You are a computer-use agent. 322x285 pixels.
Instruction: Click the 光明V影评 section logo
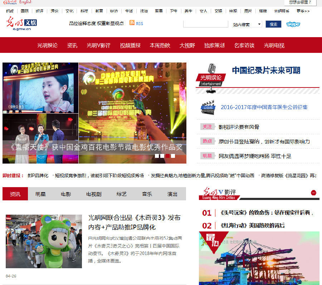219,193
